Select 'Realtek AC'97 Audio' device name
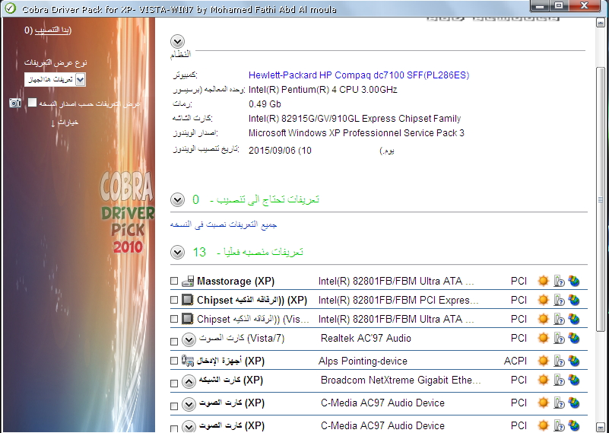 366,338
